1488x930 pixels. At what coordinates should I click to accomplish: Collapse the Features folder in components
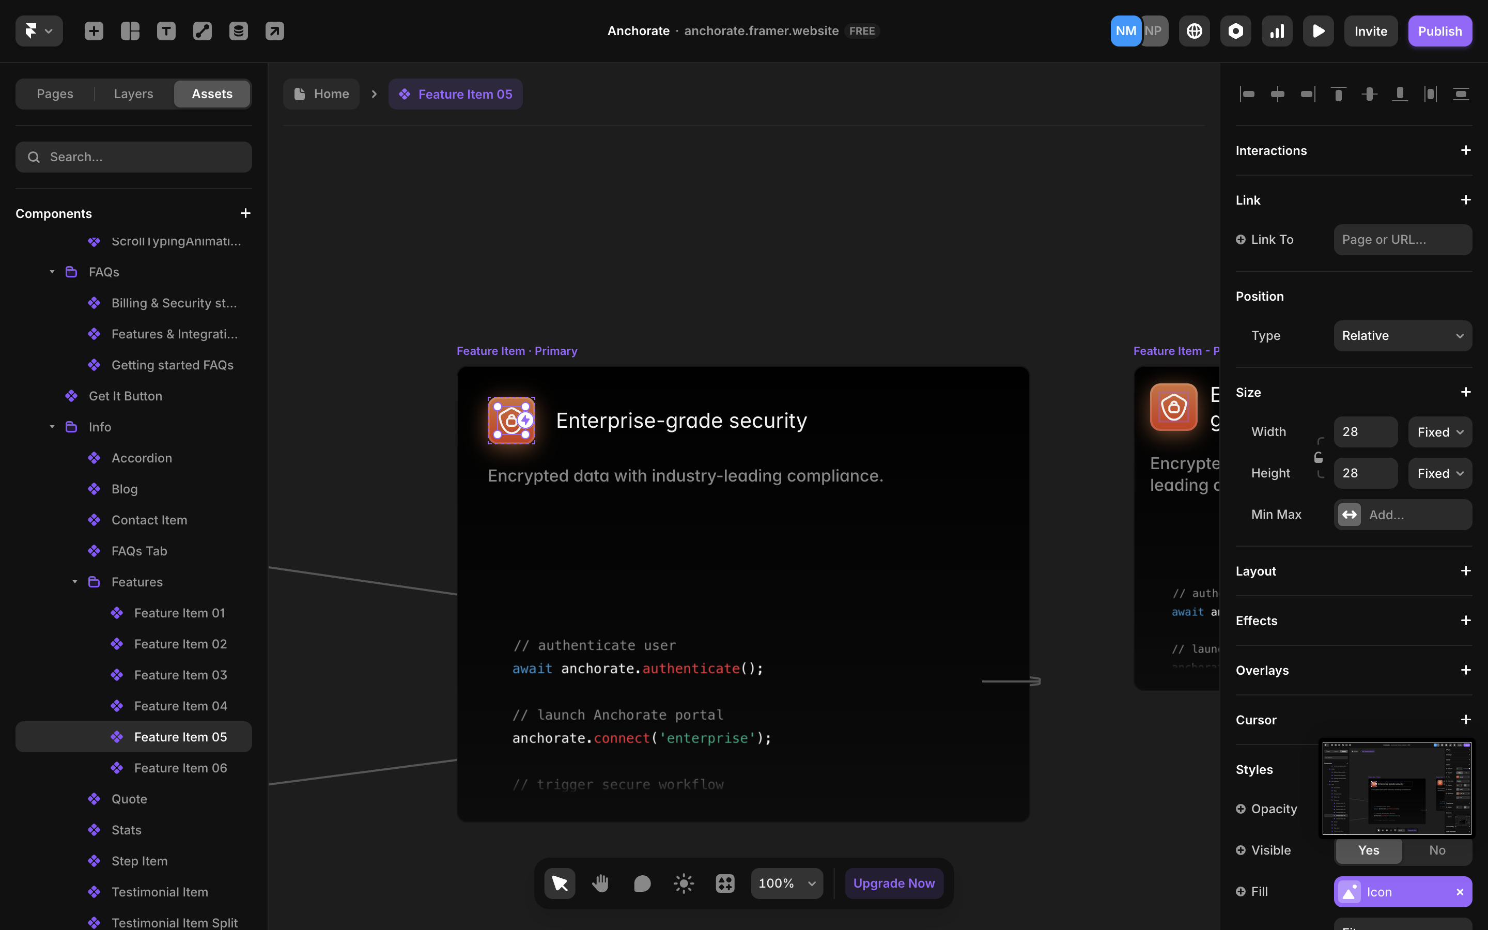[75, 582]
